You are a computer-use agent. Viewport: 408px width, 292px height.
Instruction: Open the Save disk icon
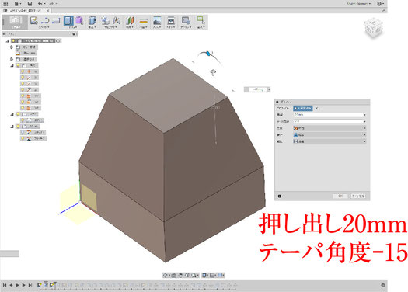point(30,4)
